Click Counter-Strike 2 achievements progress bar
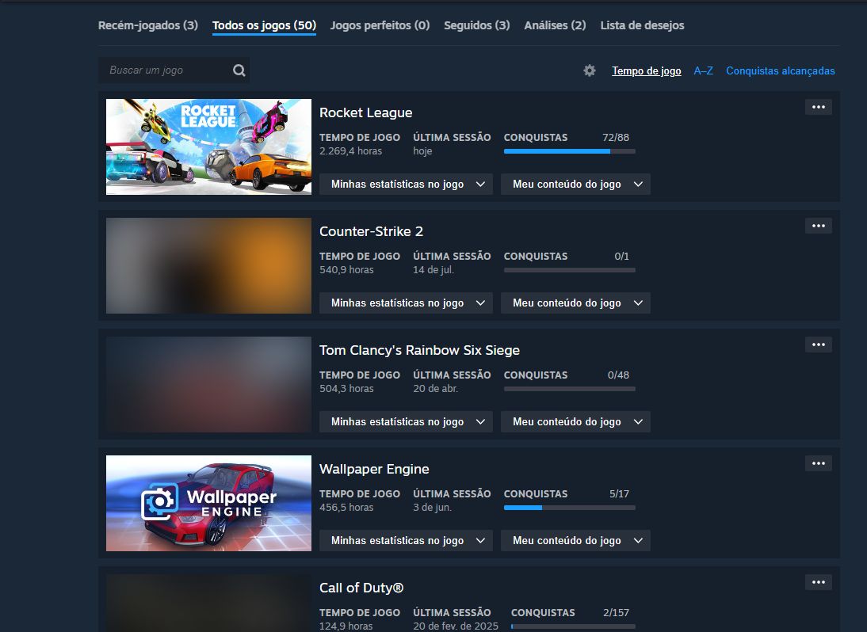This screenshot has height=632, width=867. pyautogui.click(x=570, y=270)
